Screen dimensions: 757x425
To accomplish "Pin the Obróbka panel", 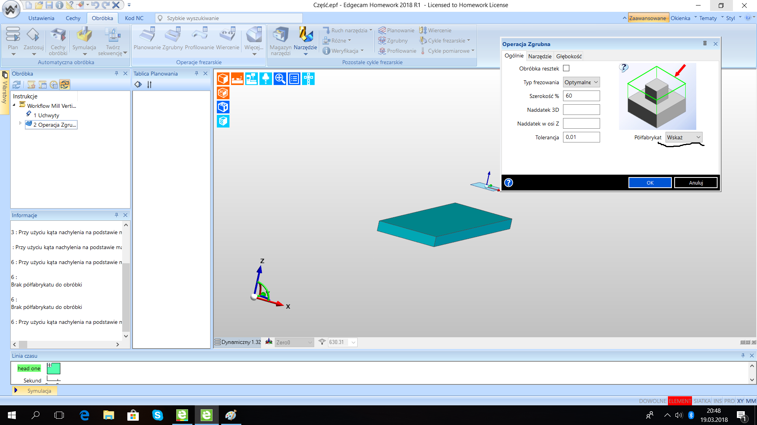I will 116,74.
